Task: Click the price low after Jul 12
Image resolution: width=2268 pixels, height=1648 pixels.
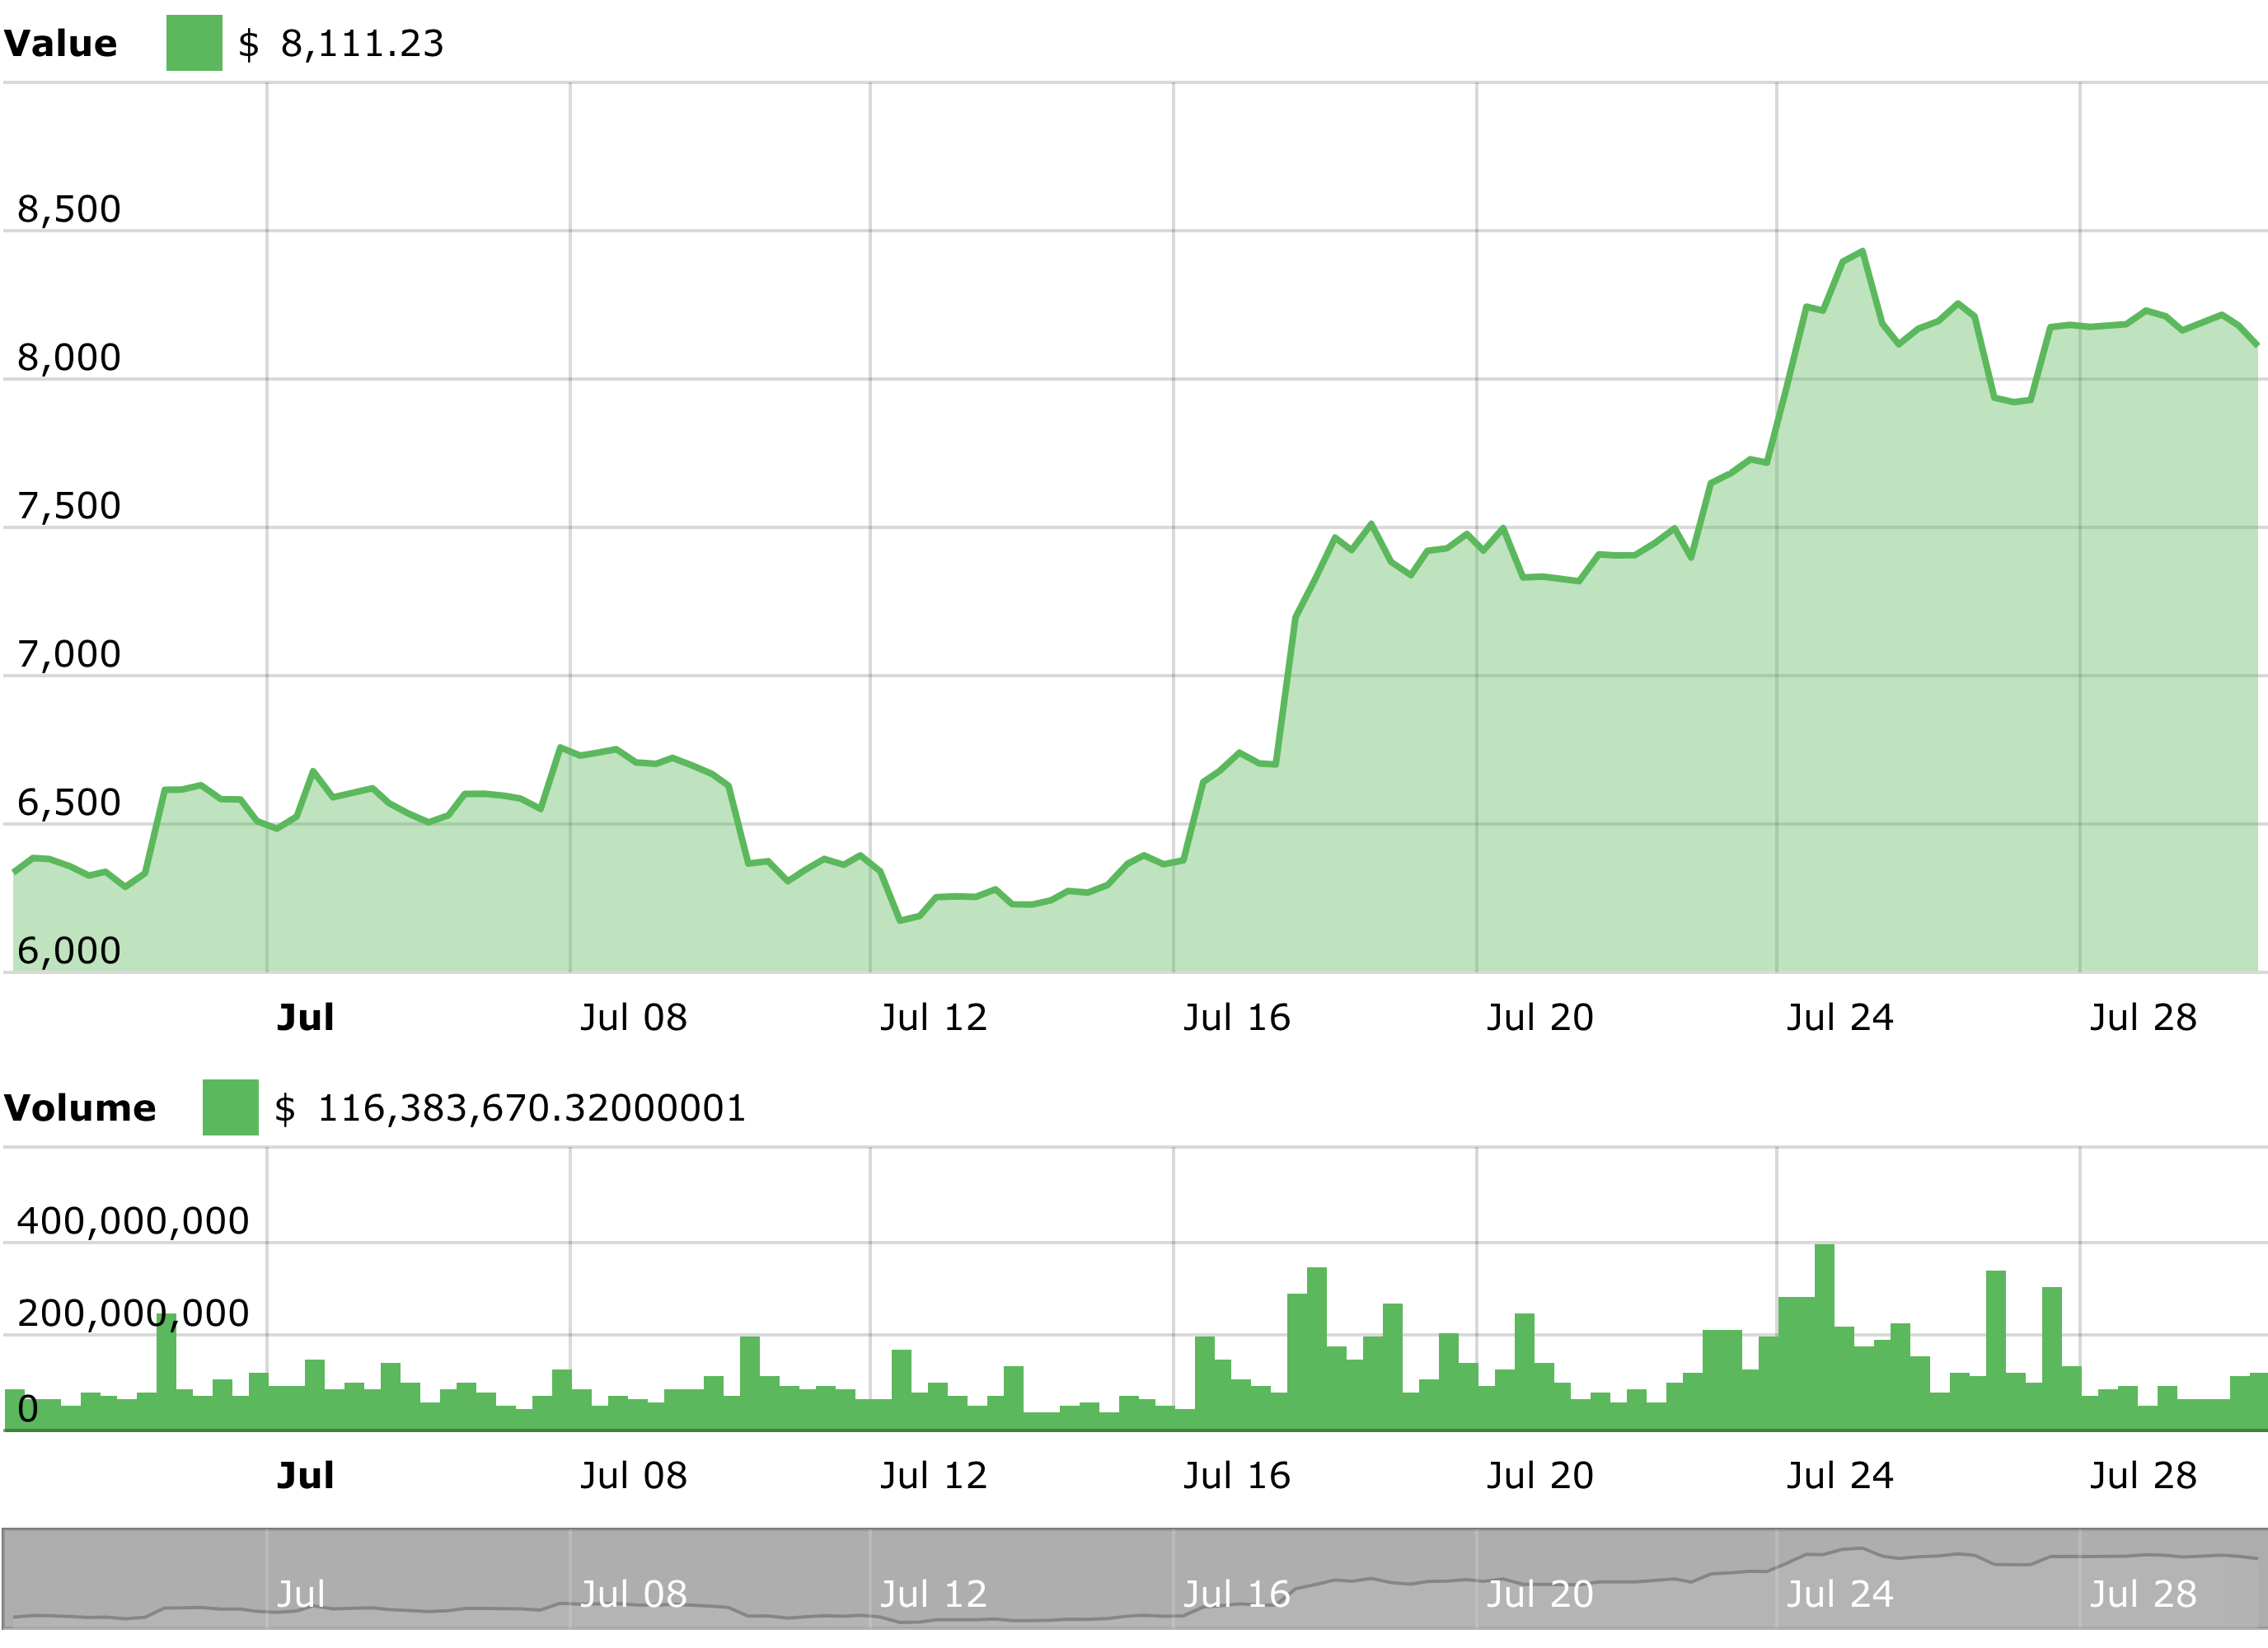Action: coord(900,919)
